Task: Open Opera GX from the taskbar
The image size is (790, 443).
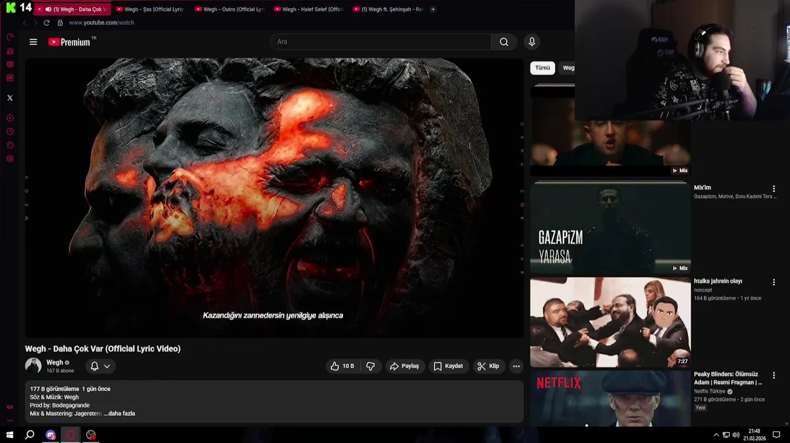Action: (71, 435)
